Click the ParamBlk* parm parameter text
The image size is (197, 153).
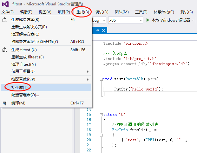point(141,79)
